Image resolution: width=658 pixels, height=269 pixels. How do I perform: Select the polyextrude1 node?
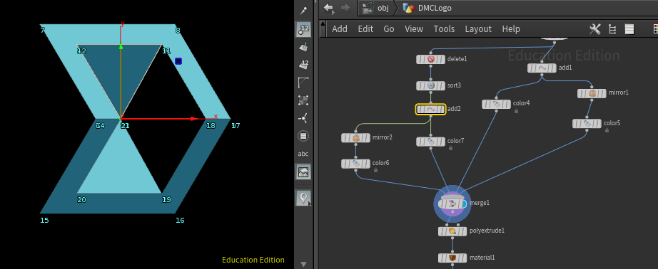(x=452, y=231)
